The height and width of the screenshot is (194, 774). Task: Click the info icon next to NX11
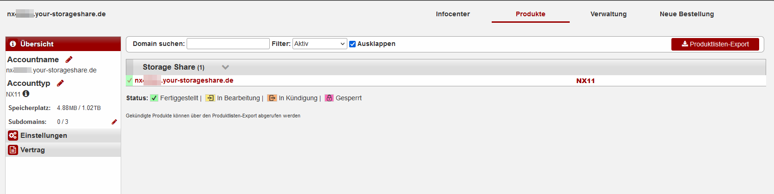point(26,94)
